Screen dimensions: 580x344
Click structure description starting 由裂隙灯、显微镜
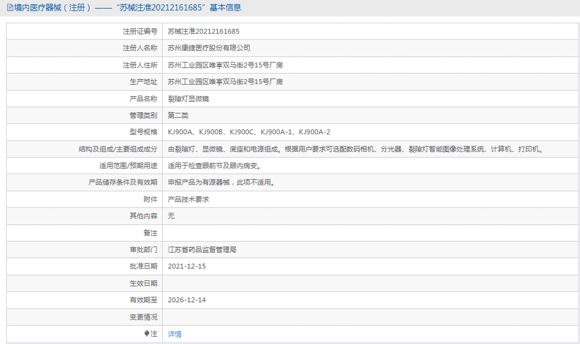(x=356, y=149)
